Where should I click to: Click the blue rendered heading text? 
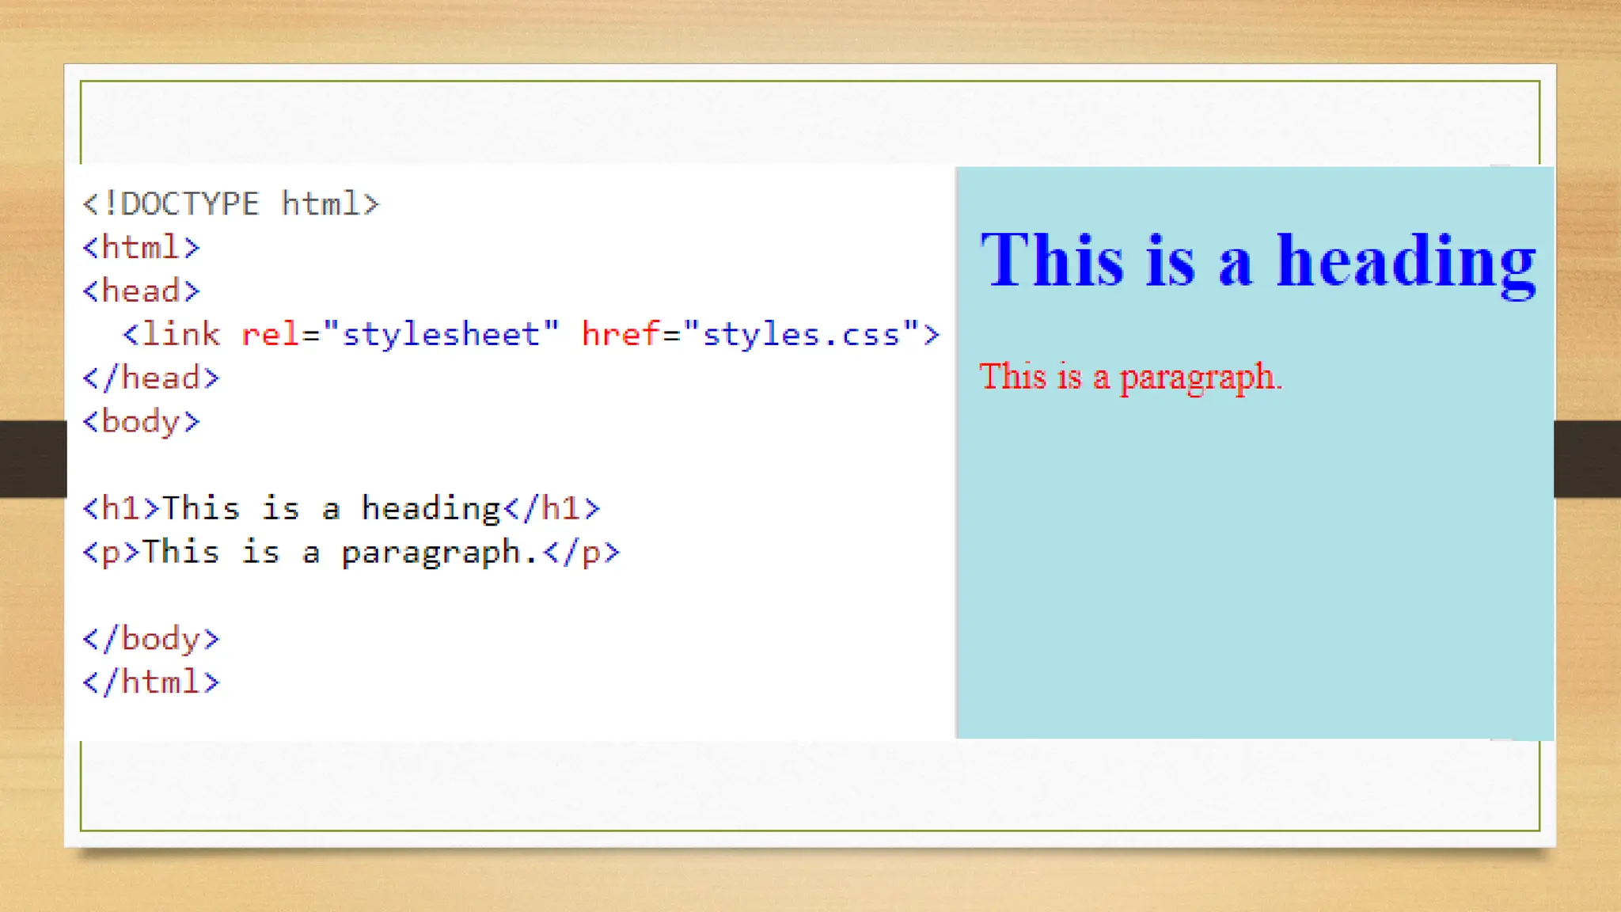tap(1257, 260)
